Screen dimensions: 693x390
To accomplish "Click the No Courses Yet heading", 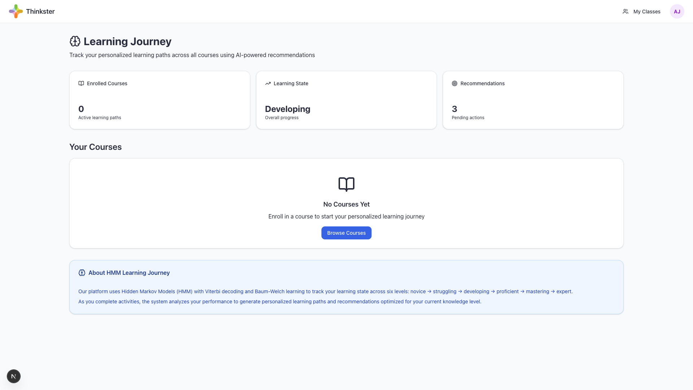I will click(346, 204).
